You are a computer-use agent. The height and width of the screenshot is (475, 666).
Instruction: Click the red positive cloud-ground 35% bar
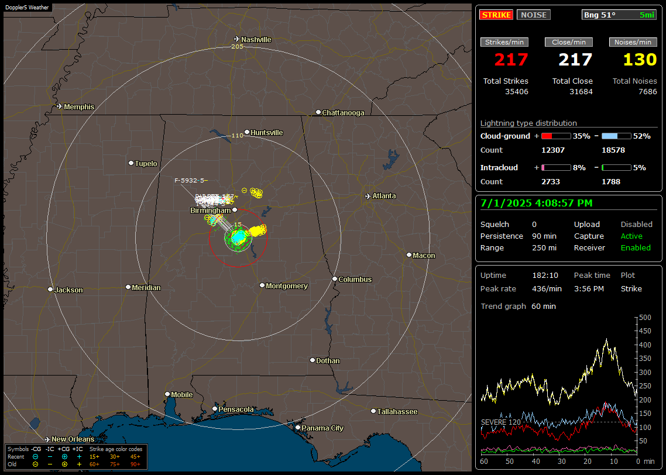(556, 136)
